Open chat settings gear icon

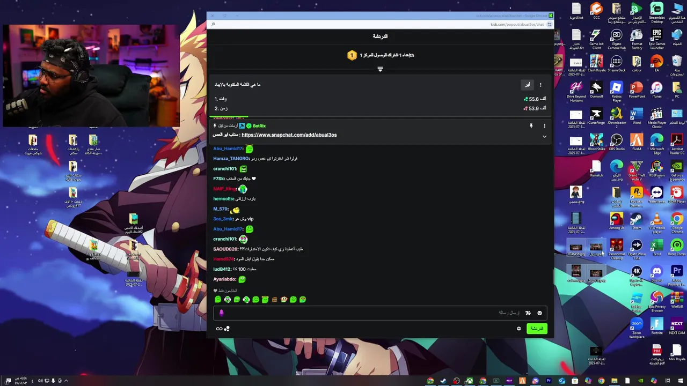pyautogui.click(x=518, y=329)
